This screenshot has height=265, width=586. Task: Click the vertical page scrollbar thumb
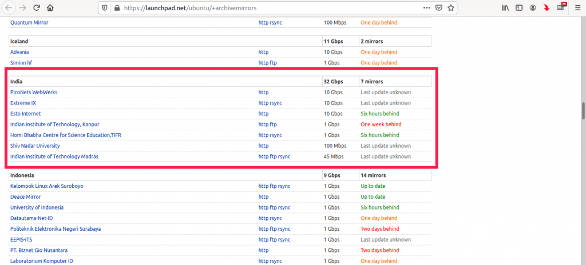583,110
